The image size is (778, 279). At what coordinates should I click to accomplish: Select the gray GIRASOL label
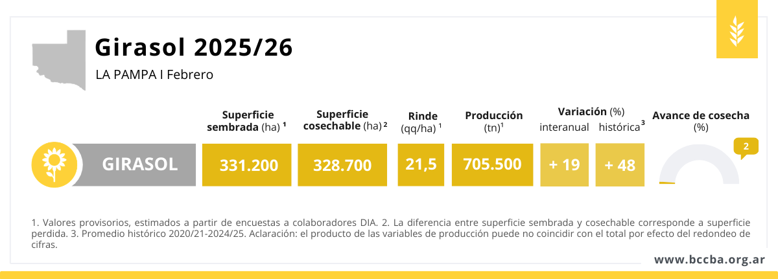[x=139, y=164]
